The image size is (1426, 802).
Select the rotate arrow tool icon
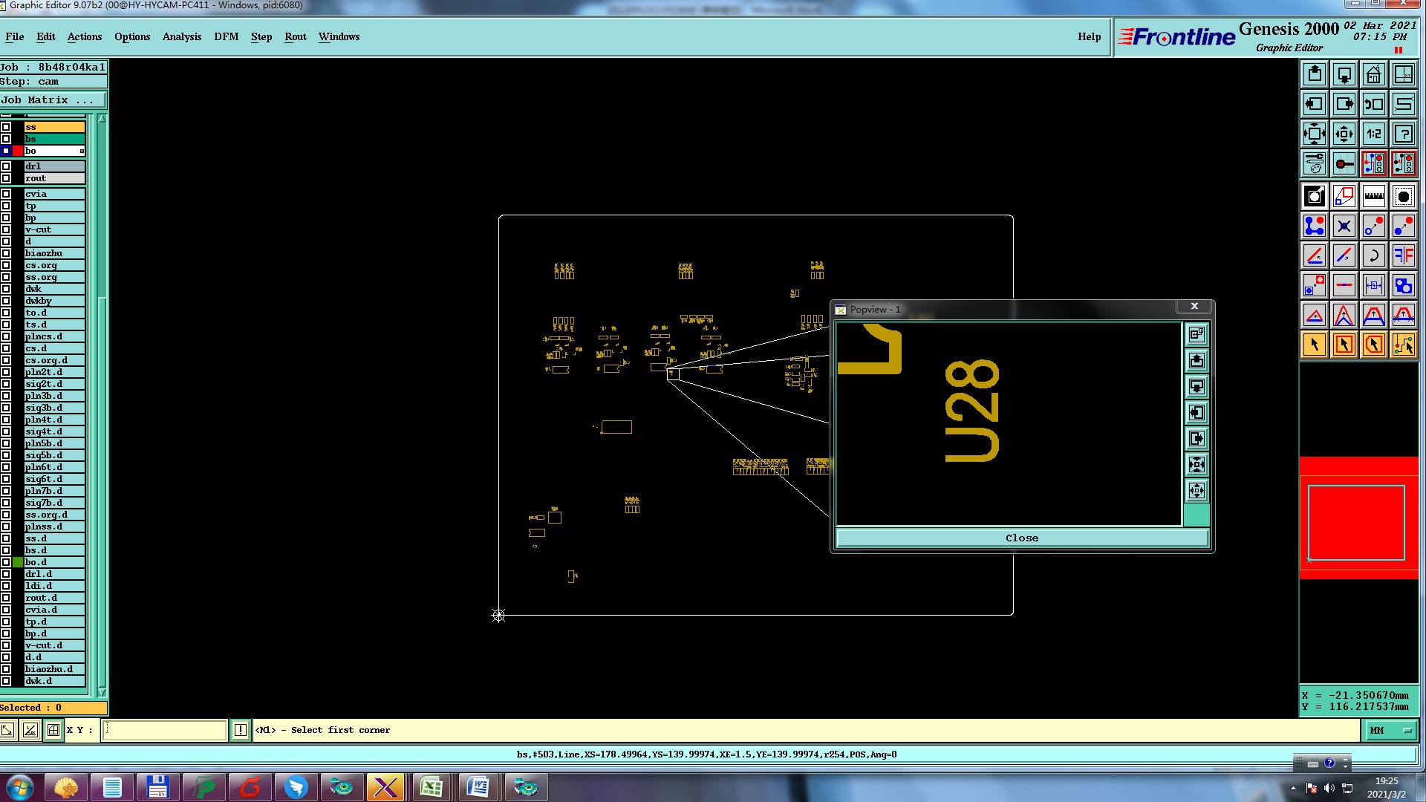coord(1373,256)
